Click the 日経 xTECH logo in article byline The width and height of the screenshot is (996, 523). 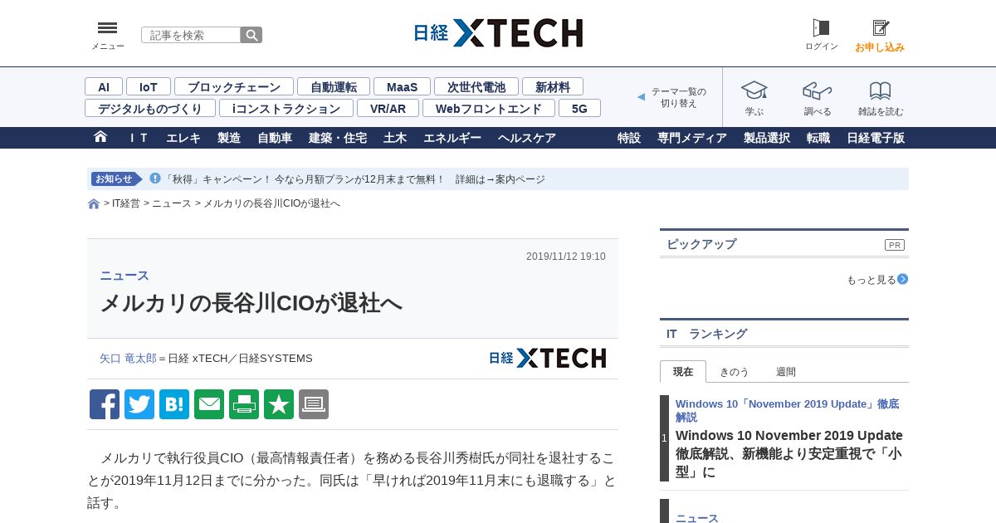(x=548, y=358)
